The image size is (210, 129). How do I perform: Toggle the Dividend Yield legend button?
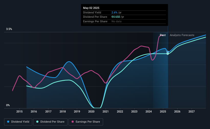[18, 122]
